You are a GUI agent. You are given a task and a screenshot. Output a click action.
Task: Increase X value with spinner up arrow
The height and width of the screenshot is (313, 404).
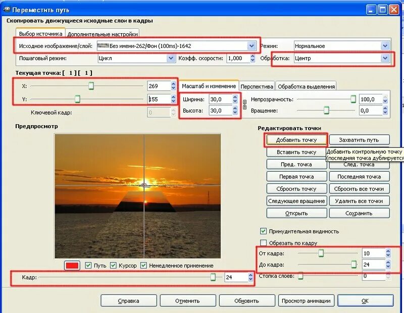173,84
